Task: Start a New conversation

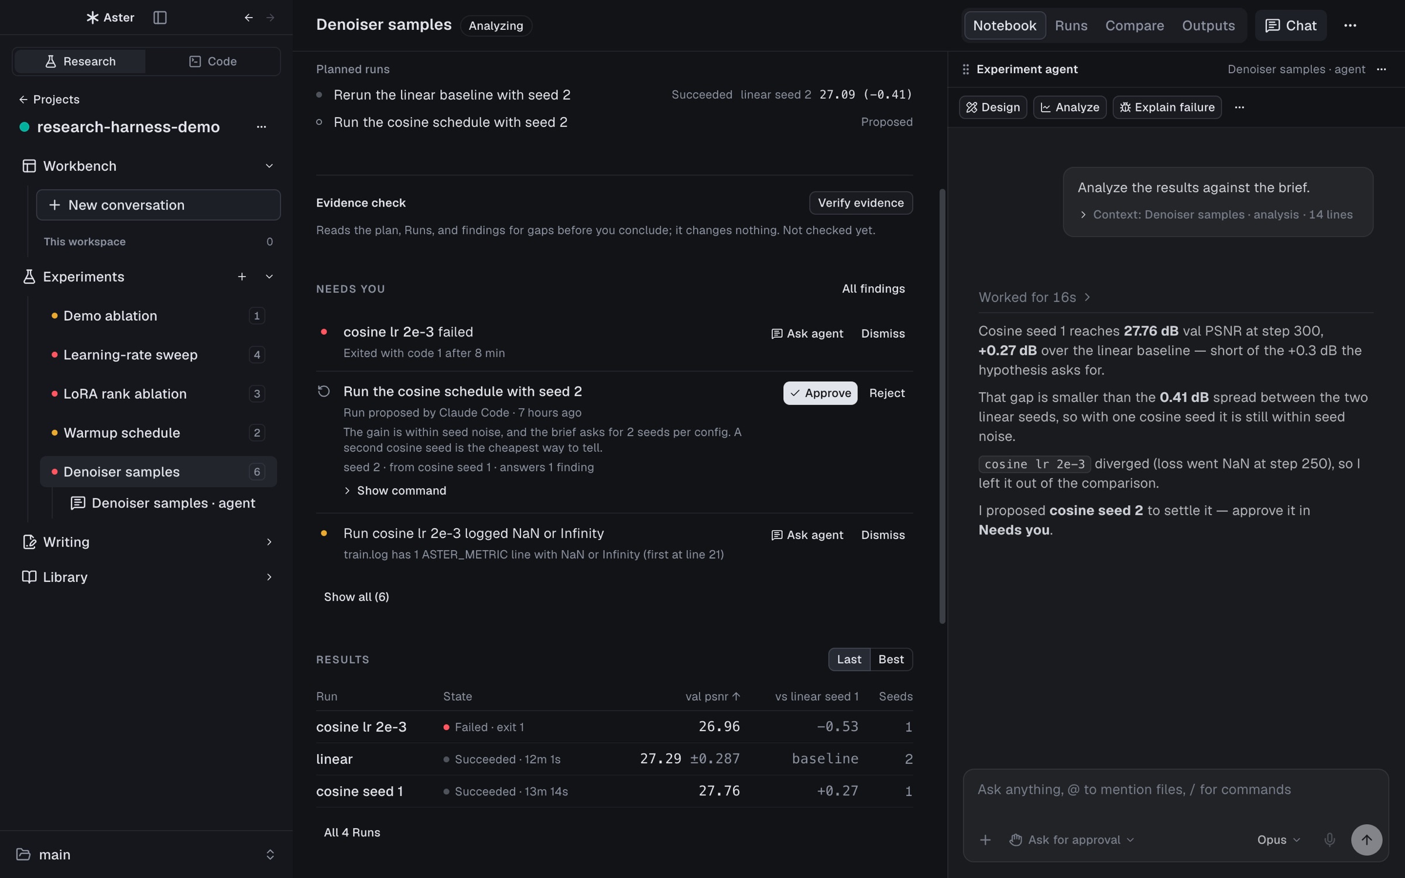Action: 158,205
